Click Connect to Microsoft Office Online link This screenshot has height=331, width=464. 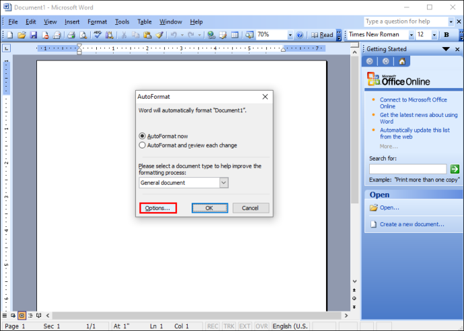(x=413, y=103)
